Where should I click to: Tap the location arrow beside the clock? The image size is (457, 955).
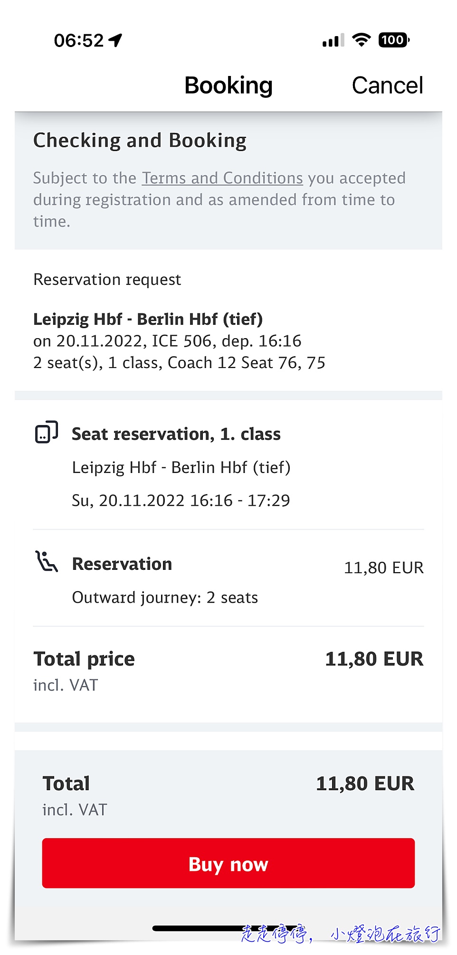tap(115, 40)
